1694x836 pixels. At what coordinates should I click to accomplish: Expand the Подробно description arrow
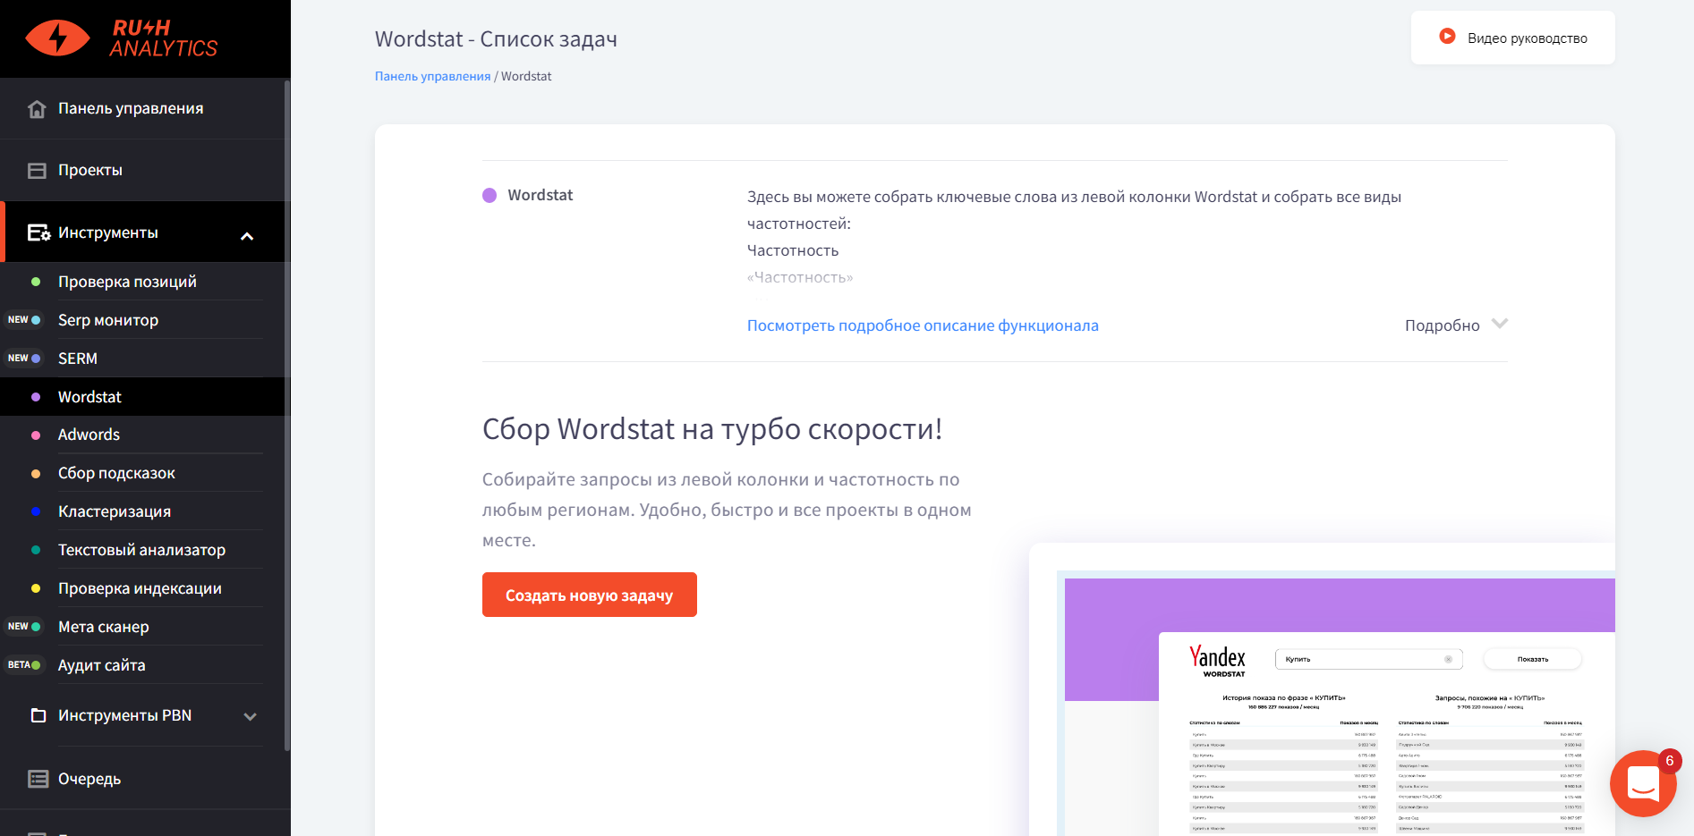[1500, 324]
